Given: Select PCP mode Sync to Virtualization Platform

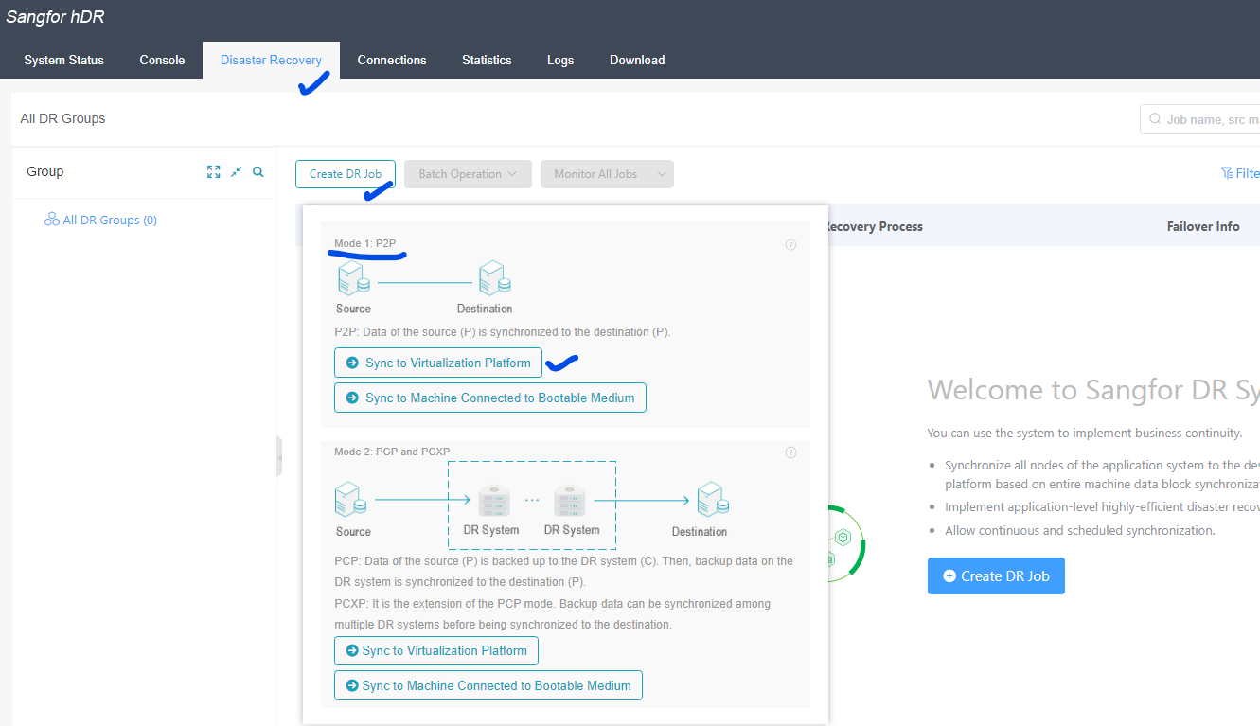Looking at the screenshot, I should [x=436, y=650].
